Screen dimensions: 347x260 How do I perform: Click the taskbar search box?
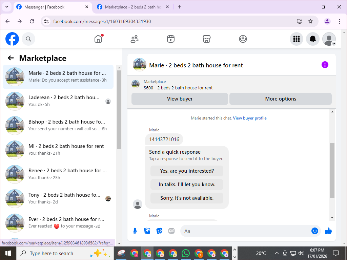pyautogui.click(x=65, y=253)
